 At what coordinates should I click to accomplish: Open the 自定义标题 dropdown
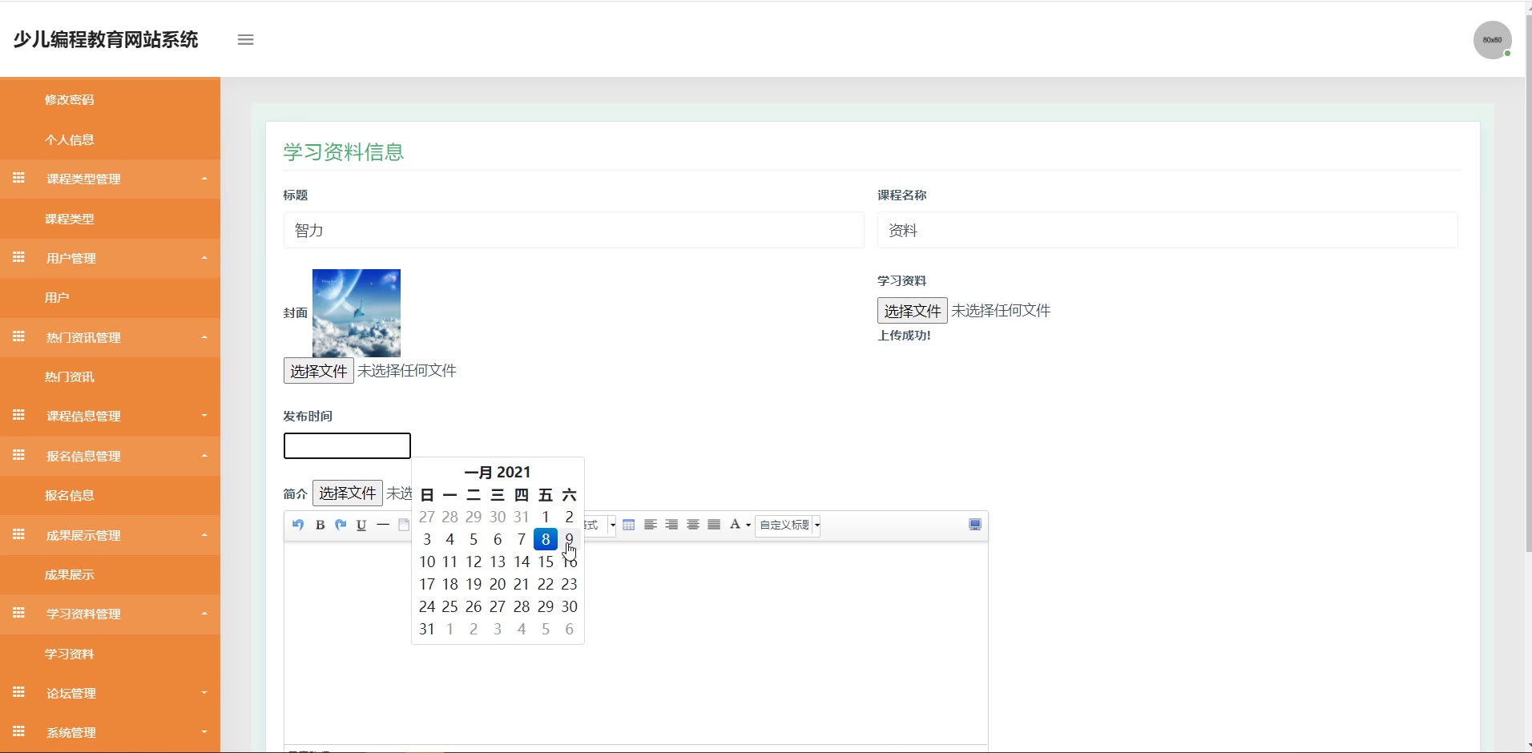tap(788, 525)
